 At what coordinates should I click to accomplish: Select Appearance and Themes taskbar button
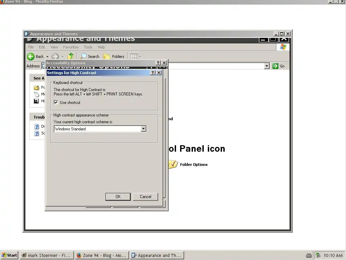(157, 255)
